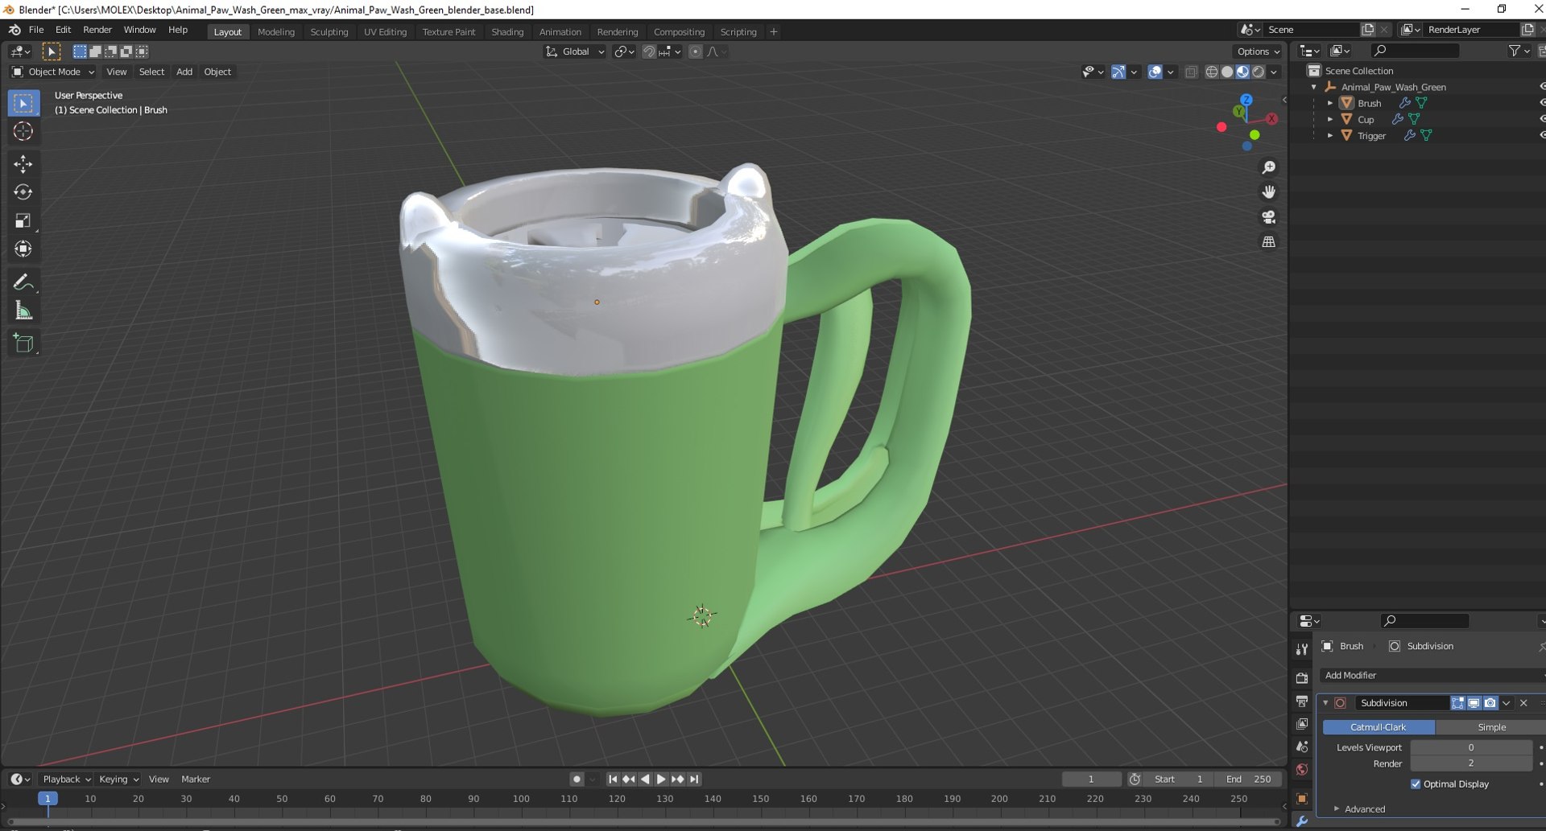Collapse the Subdivision modifier panel
Screen dimensions: 1546x831
tap(1325, 703)
